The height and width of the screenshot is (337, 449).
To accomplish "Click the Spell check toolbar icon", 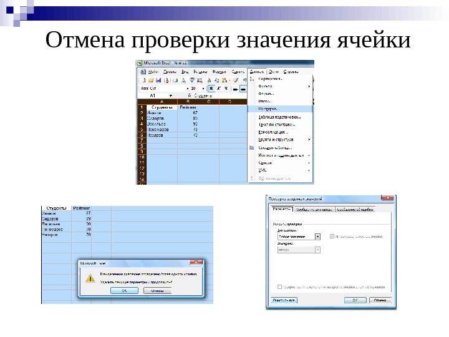I will tap(192, 81).
